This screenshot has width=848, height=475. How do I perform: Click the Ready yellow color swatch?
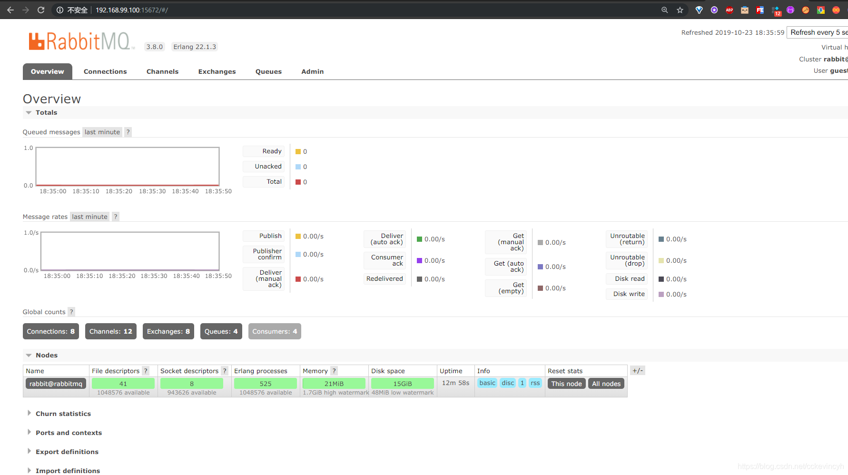pyautogui.click(x=298, y=151)
